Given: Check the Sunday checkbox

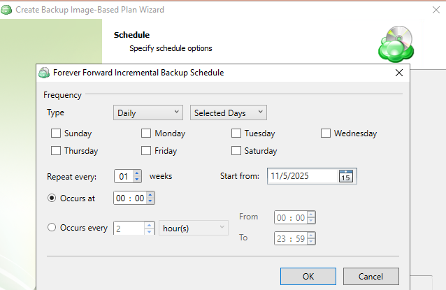Looking at the screenshot, I should coord(56,133).
